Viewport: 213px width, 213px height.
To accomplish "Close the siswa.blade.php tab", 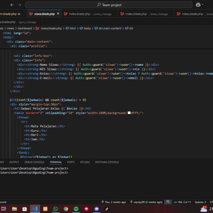I will [58, 14].
